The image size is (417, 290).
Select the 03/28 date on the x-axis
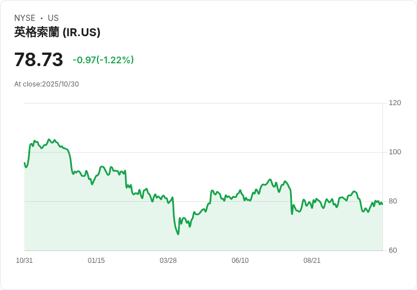pyautogui.click(x=168, y=261)
